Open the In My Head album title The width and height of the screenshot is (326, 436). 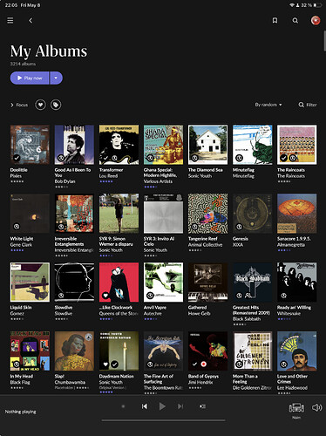[22, 376]
